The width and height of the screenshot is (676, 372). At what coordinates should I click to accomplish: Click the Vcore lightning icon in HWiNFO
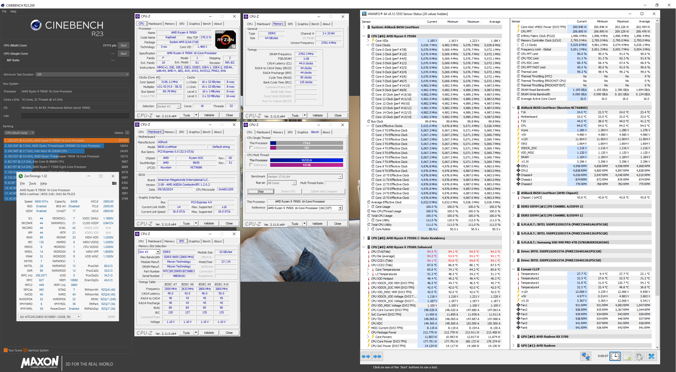(518, 130)
